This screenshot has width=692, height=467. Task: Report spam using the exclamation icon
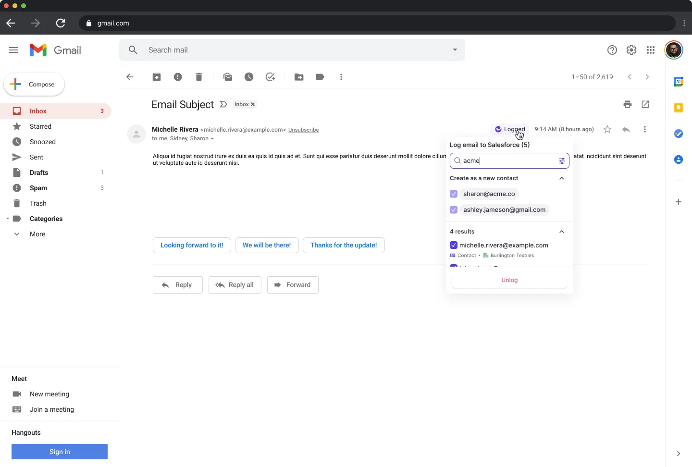pos(178,77)
